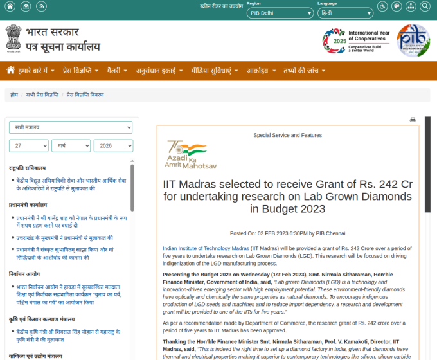This screenshot has height=360, width=437.
Task: Open the mail subscription icon
Action: [x=26, y=6]
